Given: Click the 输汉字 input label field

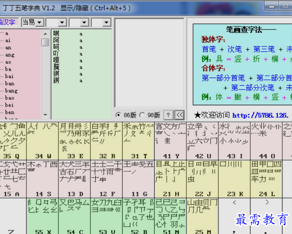Looking at the screenshot, I should coord(9,22).
